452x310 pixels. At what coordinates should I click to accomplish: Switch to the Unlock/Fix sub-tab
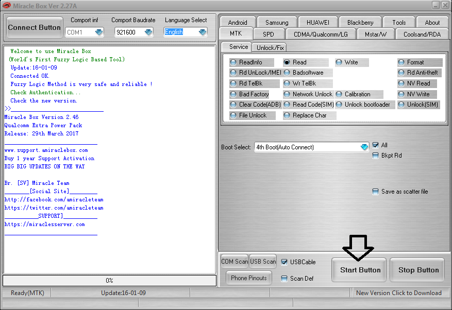270,47
